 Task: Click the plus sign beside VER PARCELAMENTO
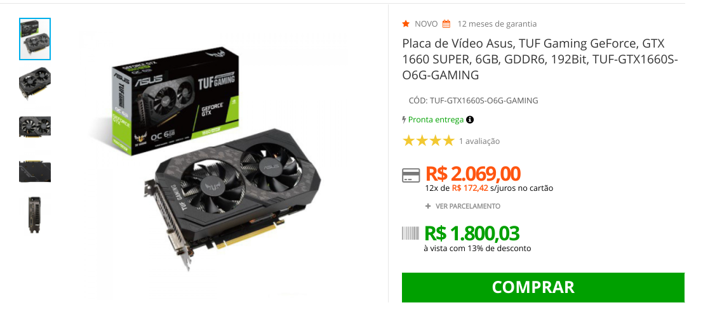click(428, 207)
